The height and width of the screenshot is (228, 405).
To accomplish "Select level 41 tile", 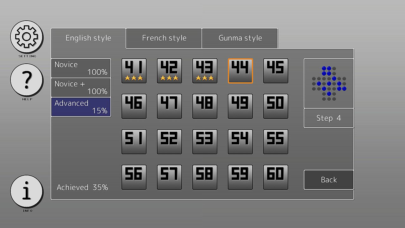I will [x=134, y=71].
